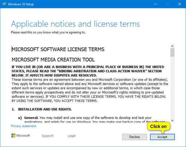This screenshot has width=186, height=147.
Task: Click the scrollbar down arrow
Action: [x=172, y=121]
